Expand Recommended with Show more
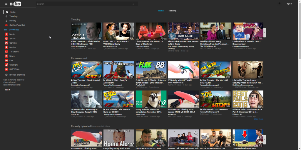This screenshot has height=150, width=301. pos(258,119)
